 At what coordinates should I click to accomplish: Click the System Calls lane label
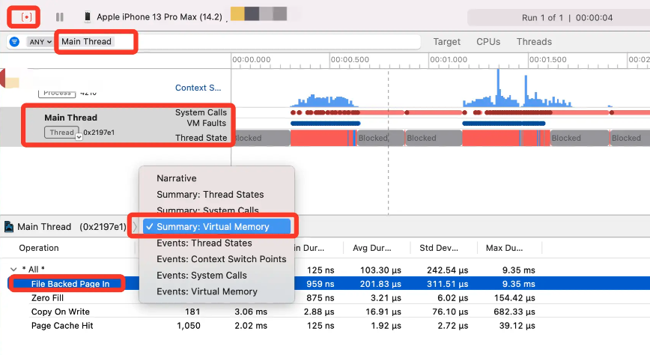click(x=201, y=112)
